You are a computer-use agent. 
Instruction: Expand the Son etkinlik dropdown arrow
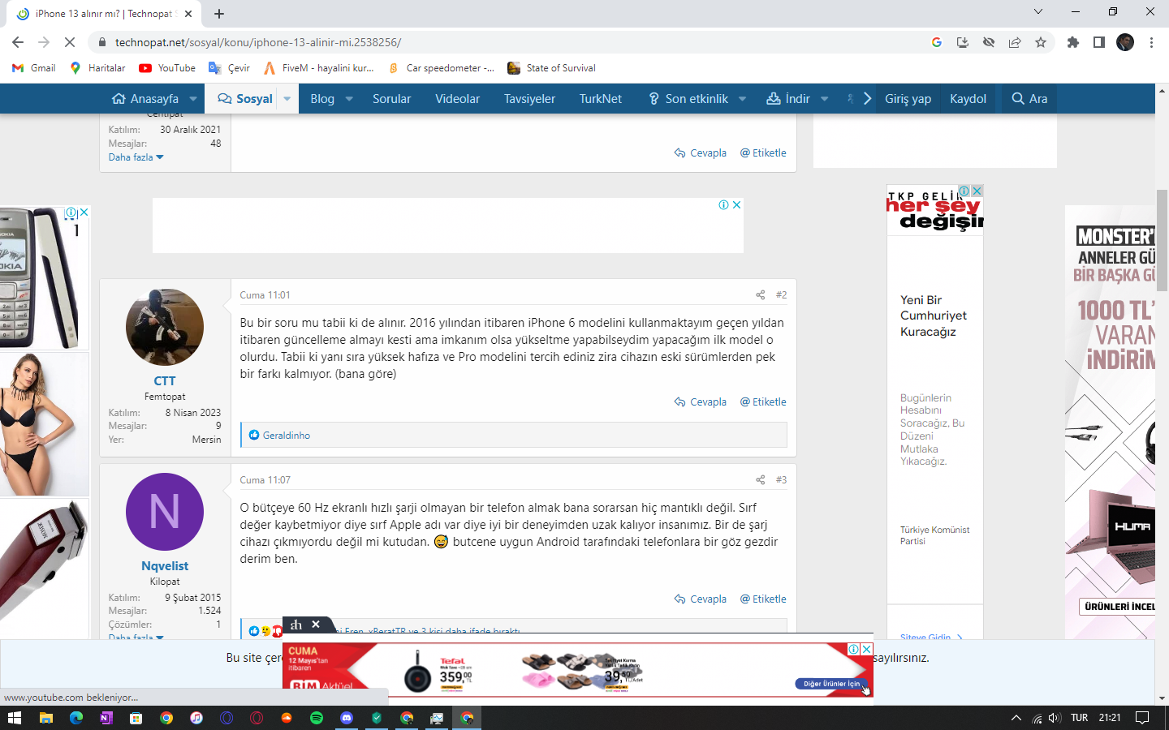click(742, 99)
